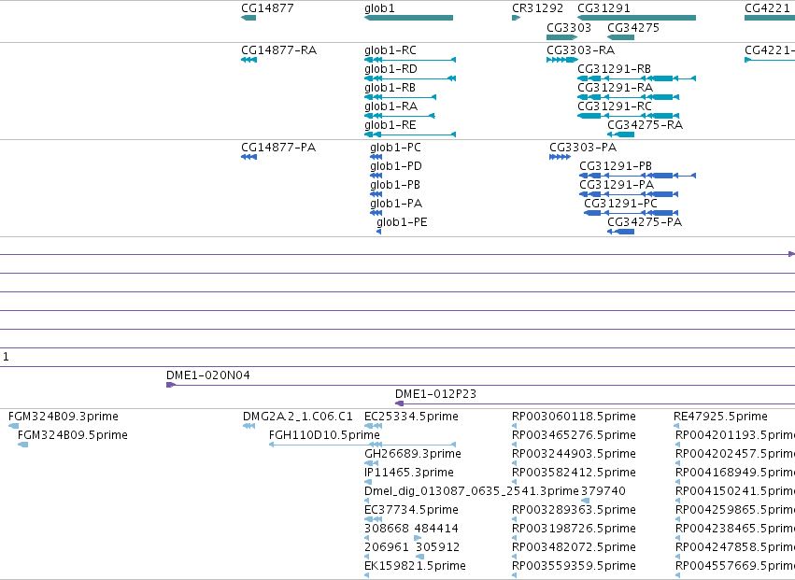This screenshot has height=580, width=795.
Task: Open protein glob1-PC label
Action: pos(395,148)
